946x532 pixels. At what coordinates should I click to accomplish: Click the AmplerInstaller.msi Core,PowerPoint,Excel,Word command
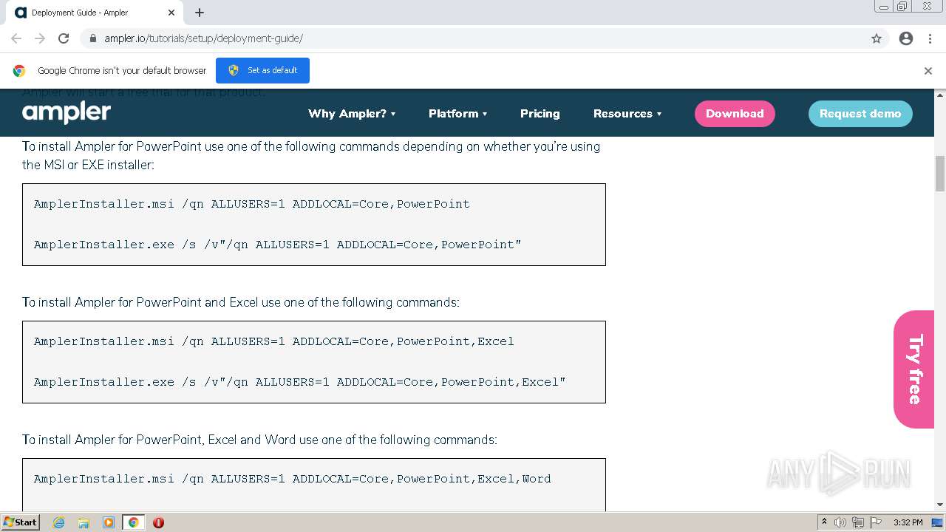coord(293,479)
